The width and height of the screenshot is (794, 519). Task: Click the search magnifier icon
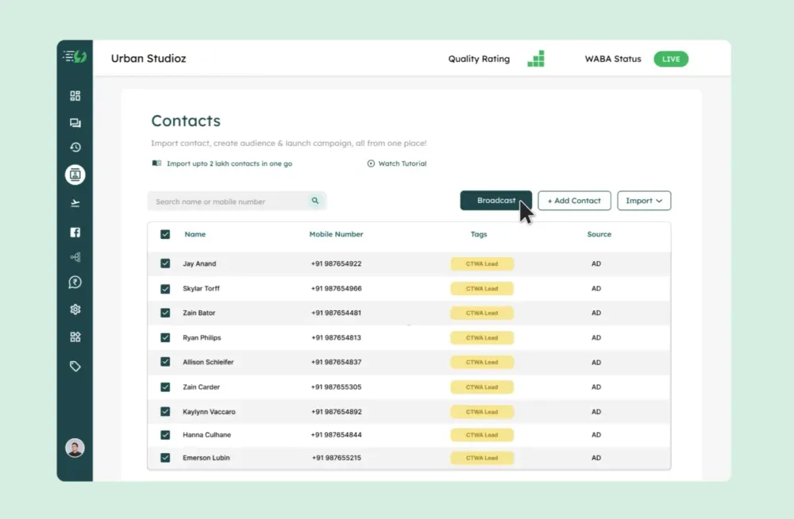(x=314, y=201)
